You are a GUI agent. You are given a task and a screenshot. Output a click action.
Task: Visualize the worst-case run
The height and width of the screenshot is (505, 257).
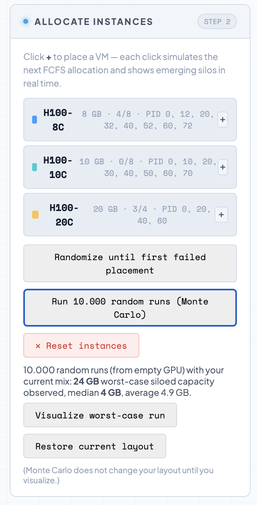[x=100, y=415]
